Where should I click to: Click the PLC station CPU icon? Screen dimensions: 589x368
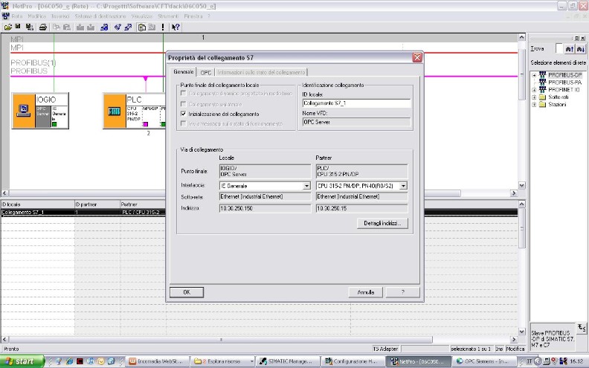coord(115,112)
